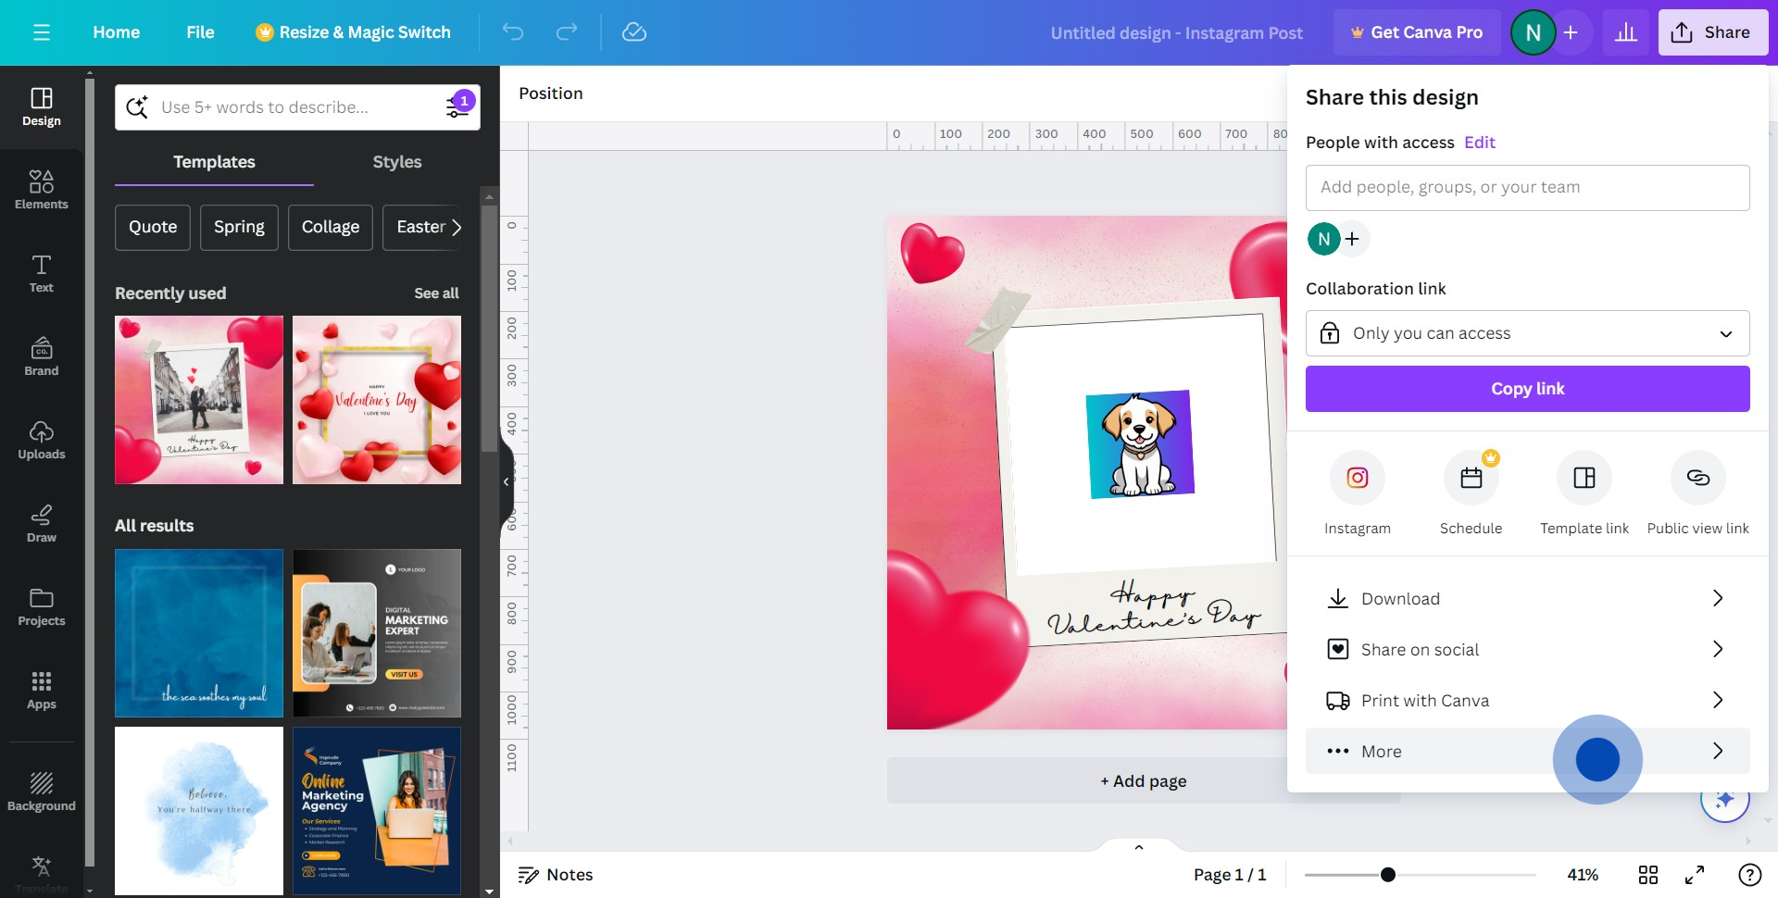The width and height of the screenshot is (1778, 898).
Task: Open the Schedule option
Action: 1471,478
